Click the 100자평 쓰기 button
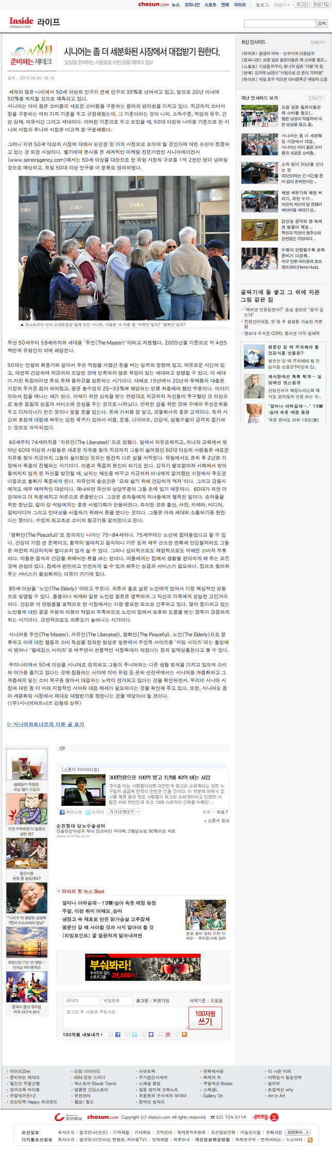Viewport: 332px width, 1150px height. [205, 1017]
